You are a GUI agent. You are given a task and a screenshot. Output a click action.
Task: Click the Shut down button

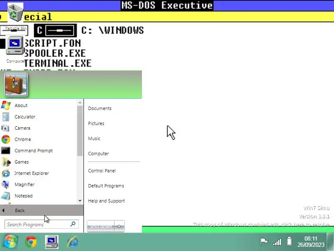pos(101,226)
